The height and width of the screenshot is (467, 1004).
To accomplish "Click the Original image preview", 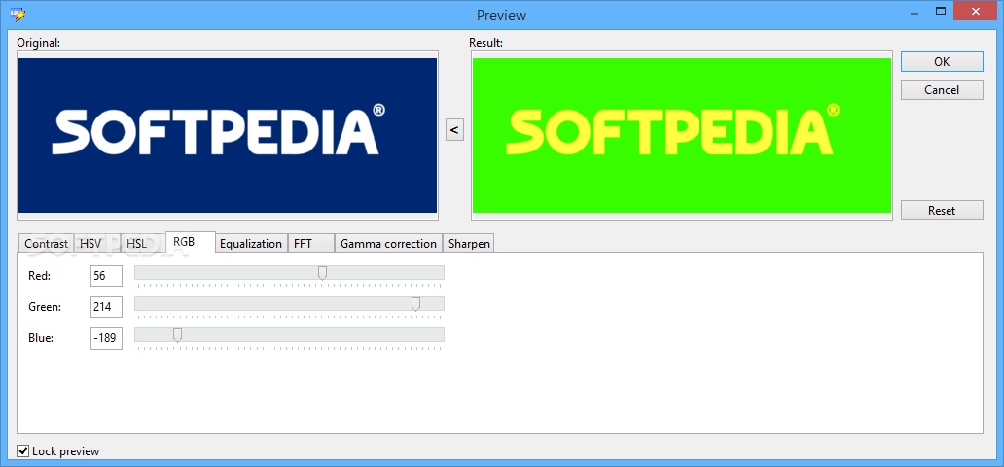I will pyautogui.click(x=228, y=135).
